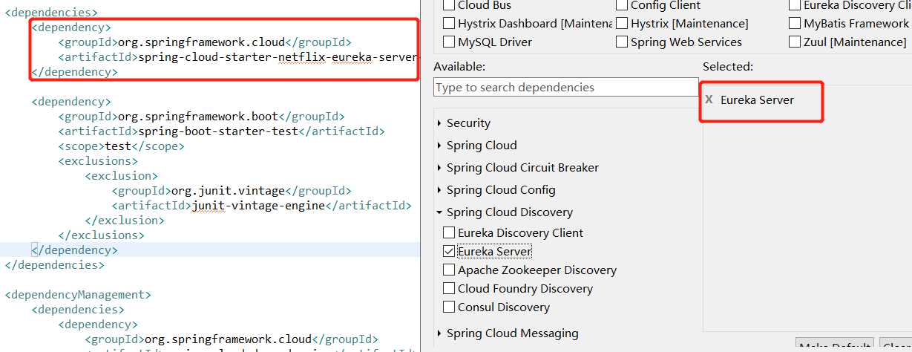
Task: Click the closing '</exclusion>' tag
Action: (x=125, y=221)
